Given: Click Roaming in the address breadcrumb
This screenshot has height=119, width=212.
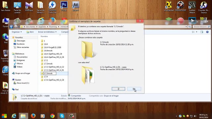Looking at the screenshot, I should tap(53, 27).
